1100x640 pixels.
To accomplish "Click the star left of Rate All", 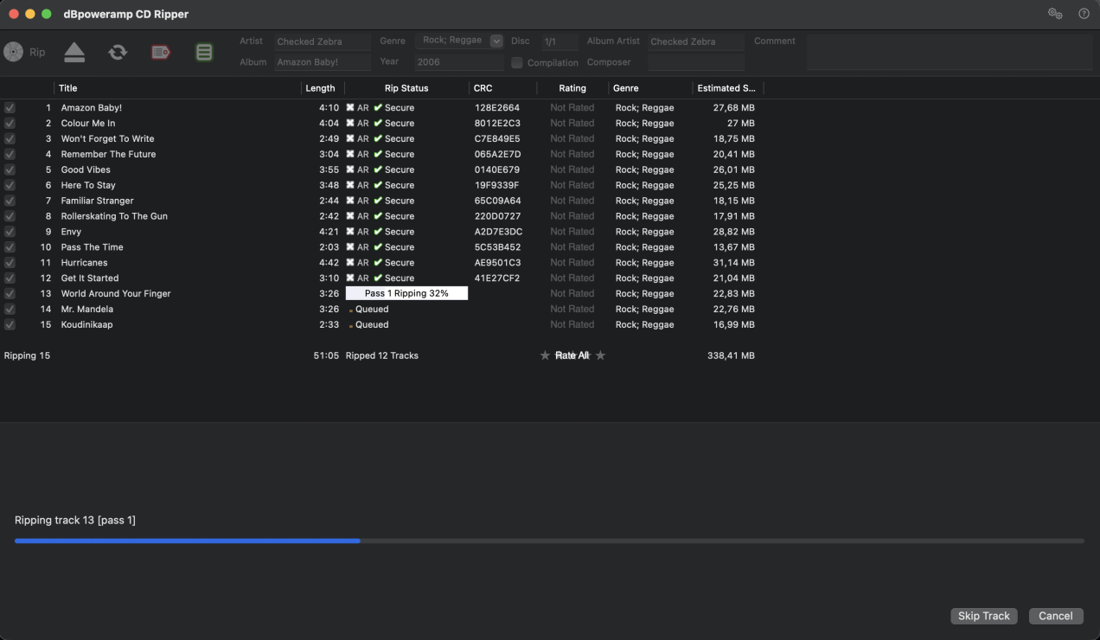I will pos(545,355).
